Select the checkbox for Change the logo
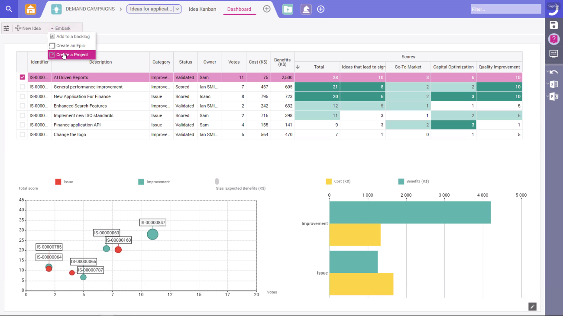563x316 pixels. pyautogui.click(x=22, y=134)
